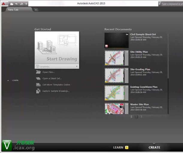Pin the Site Utility Plan document
The height and width of the screenshot is (153, 183).
[127, 52]
